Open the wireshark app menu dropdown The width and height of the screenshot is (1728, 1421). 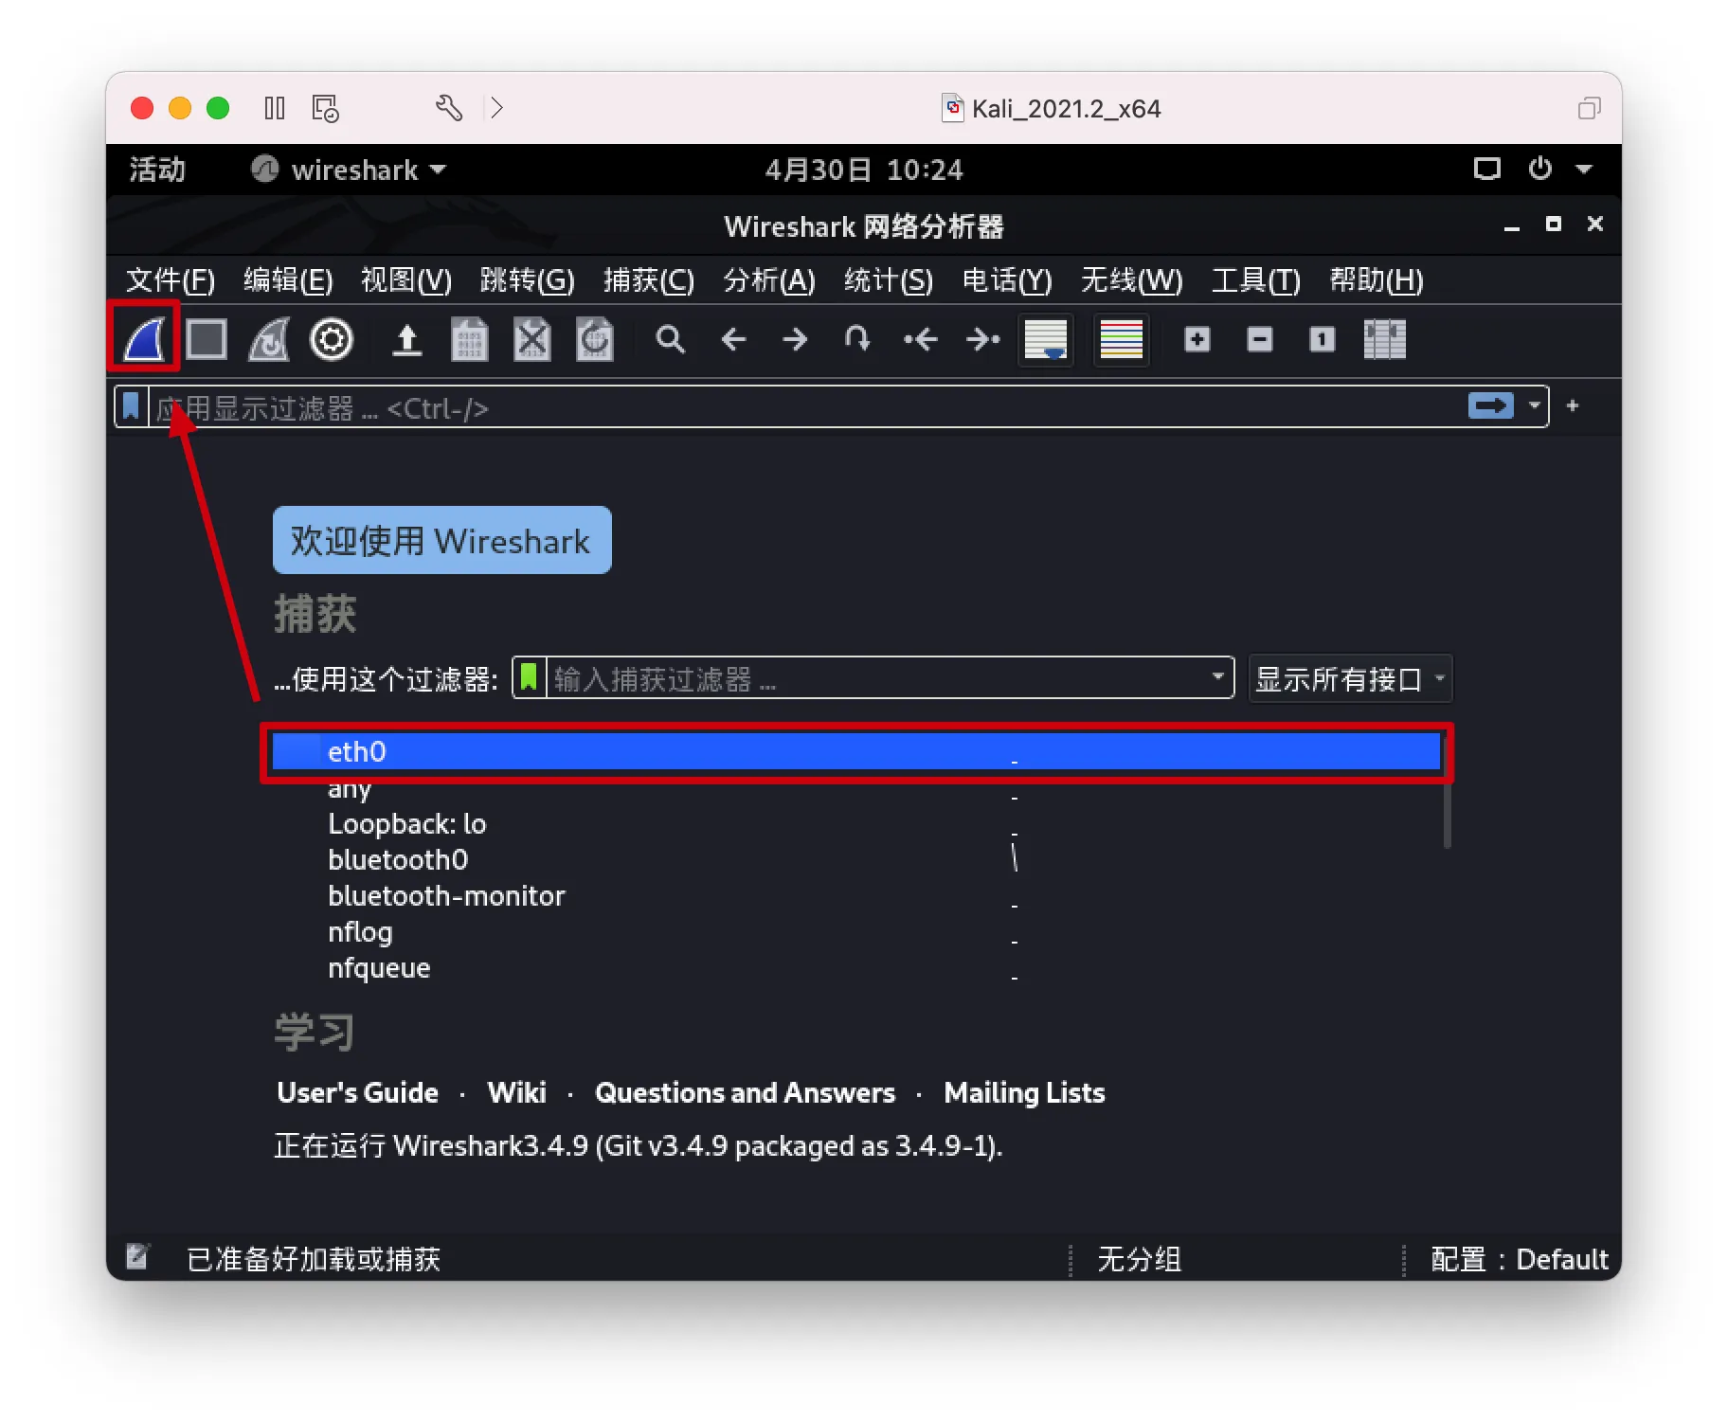click(349, 170)
